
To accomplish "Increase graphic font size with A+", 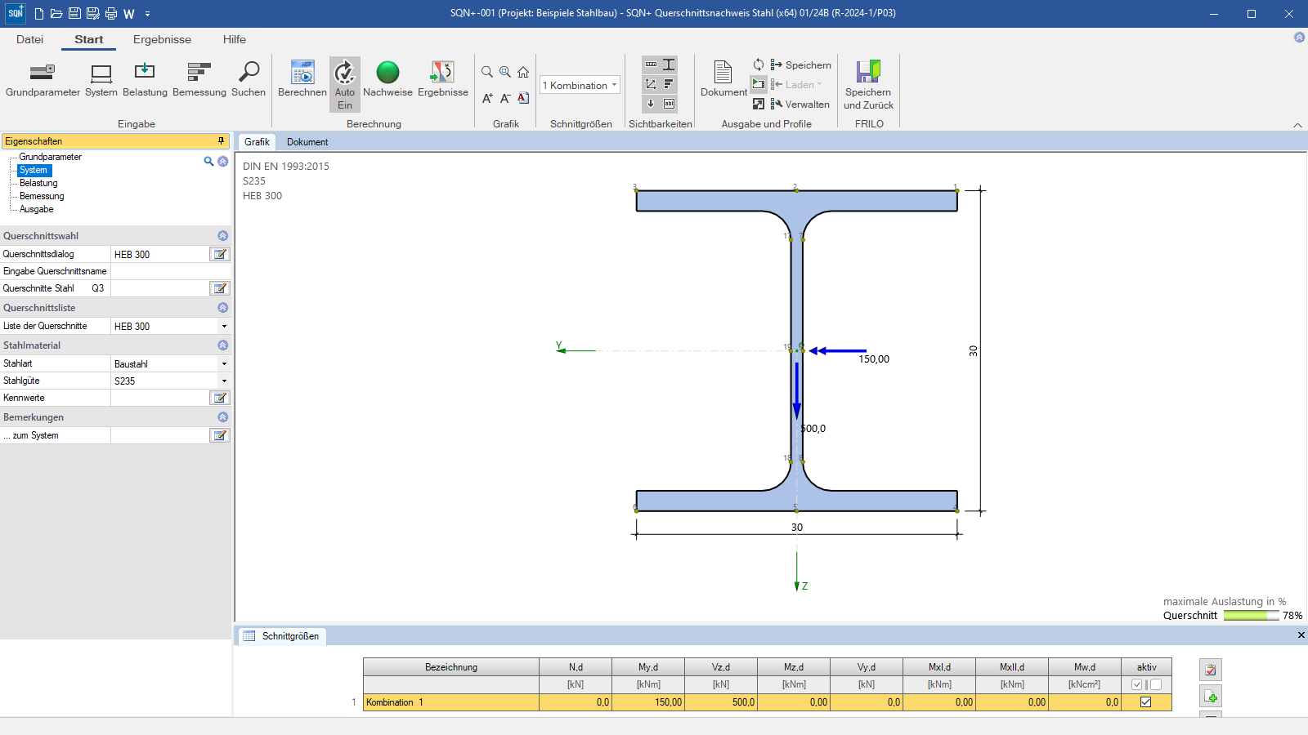I will coord(487,98).
